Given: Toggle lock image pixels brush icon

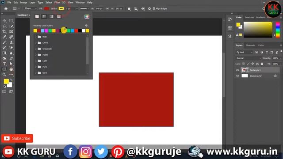Looking at the screenshot, I should point(248,64).
